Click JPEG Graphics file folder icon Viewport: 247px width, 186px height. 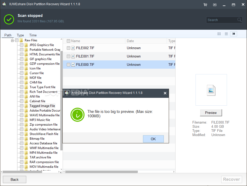pyautogui.click(x=26, y=45)
